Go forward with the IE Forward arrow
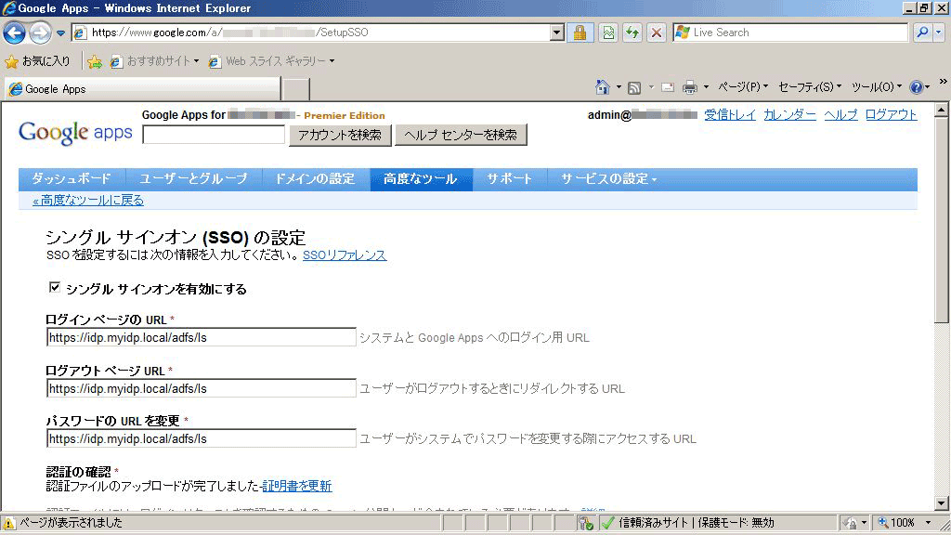 41,33
